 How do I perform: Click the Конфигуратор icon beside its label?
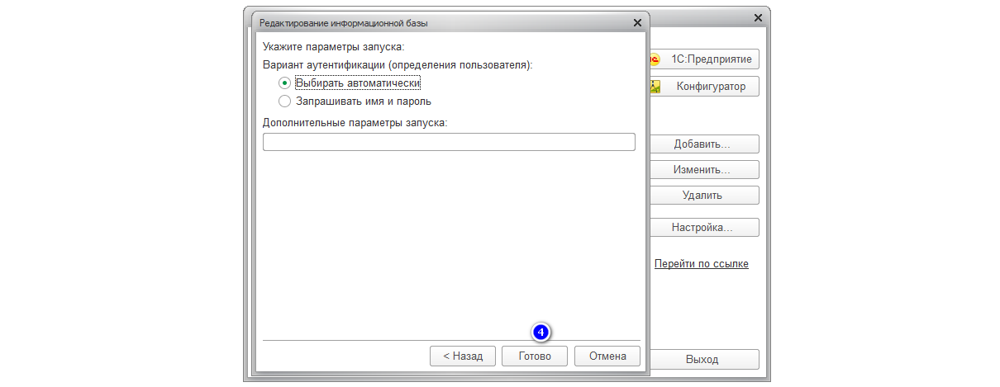[x=655, y=87]
